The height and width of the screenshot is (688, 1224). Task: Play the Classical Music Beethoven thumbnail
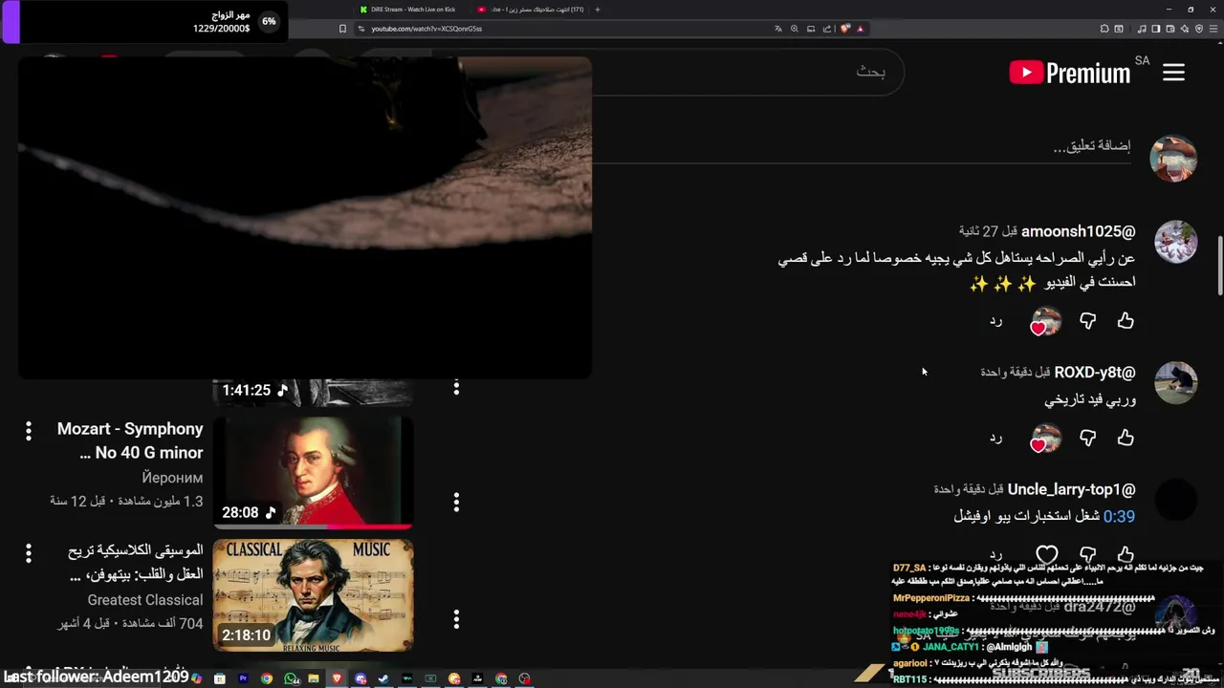(x=313, y=595)
